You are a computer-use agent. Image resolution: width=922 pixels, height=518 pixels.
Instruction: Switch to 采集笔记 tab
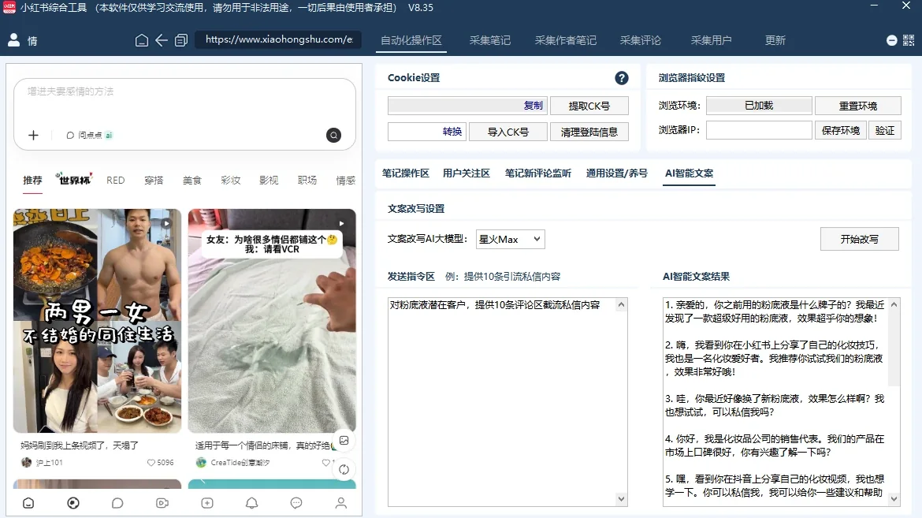490,40
